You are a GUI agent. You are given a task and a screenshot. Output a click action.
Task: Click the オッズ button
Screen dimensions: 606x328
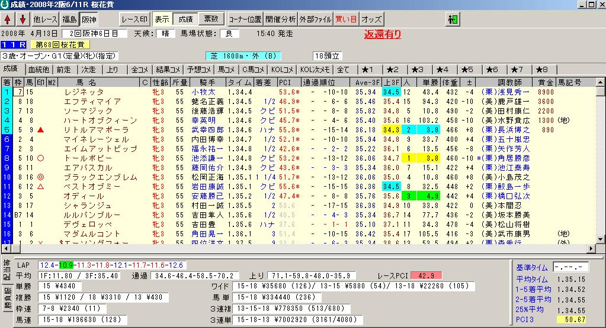371,19
